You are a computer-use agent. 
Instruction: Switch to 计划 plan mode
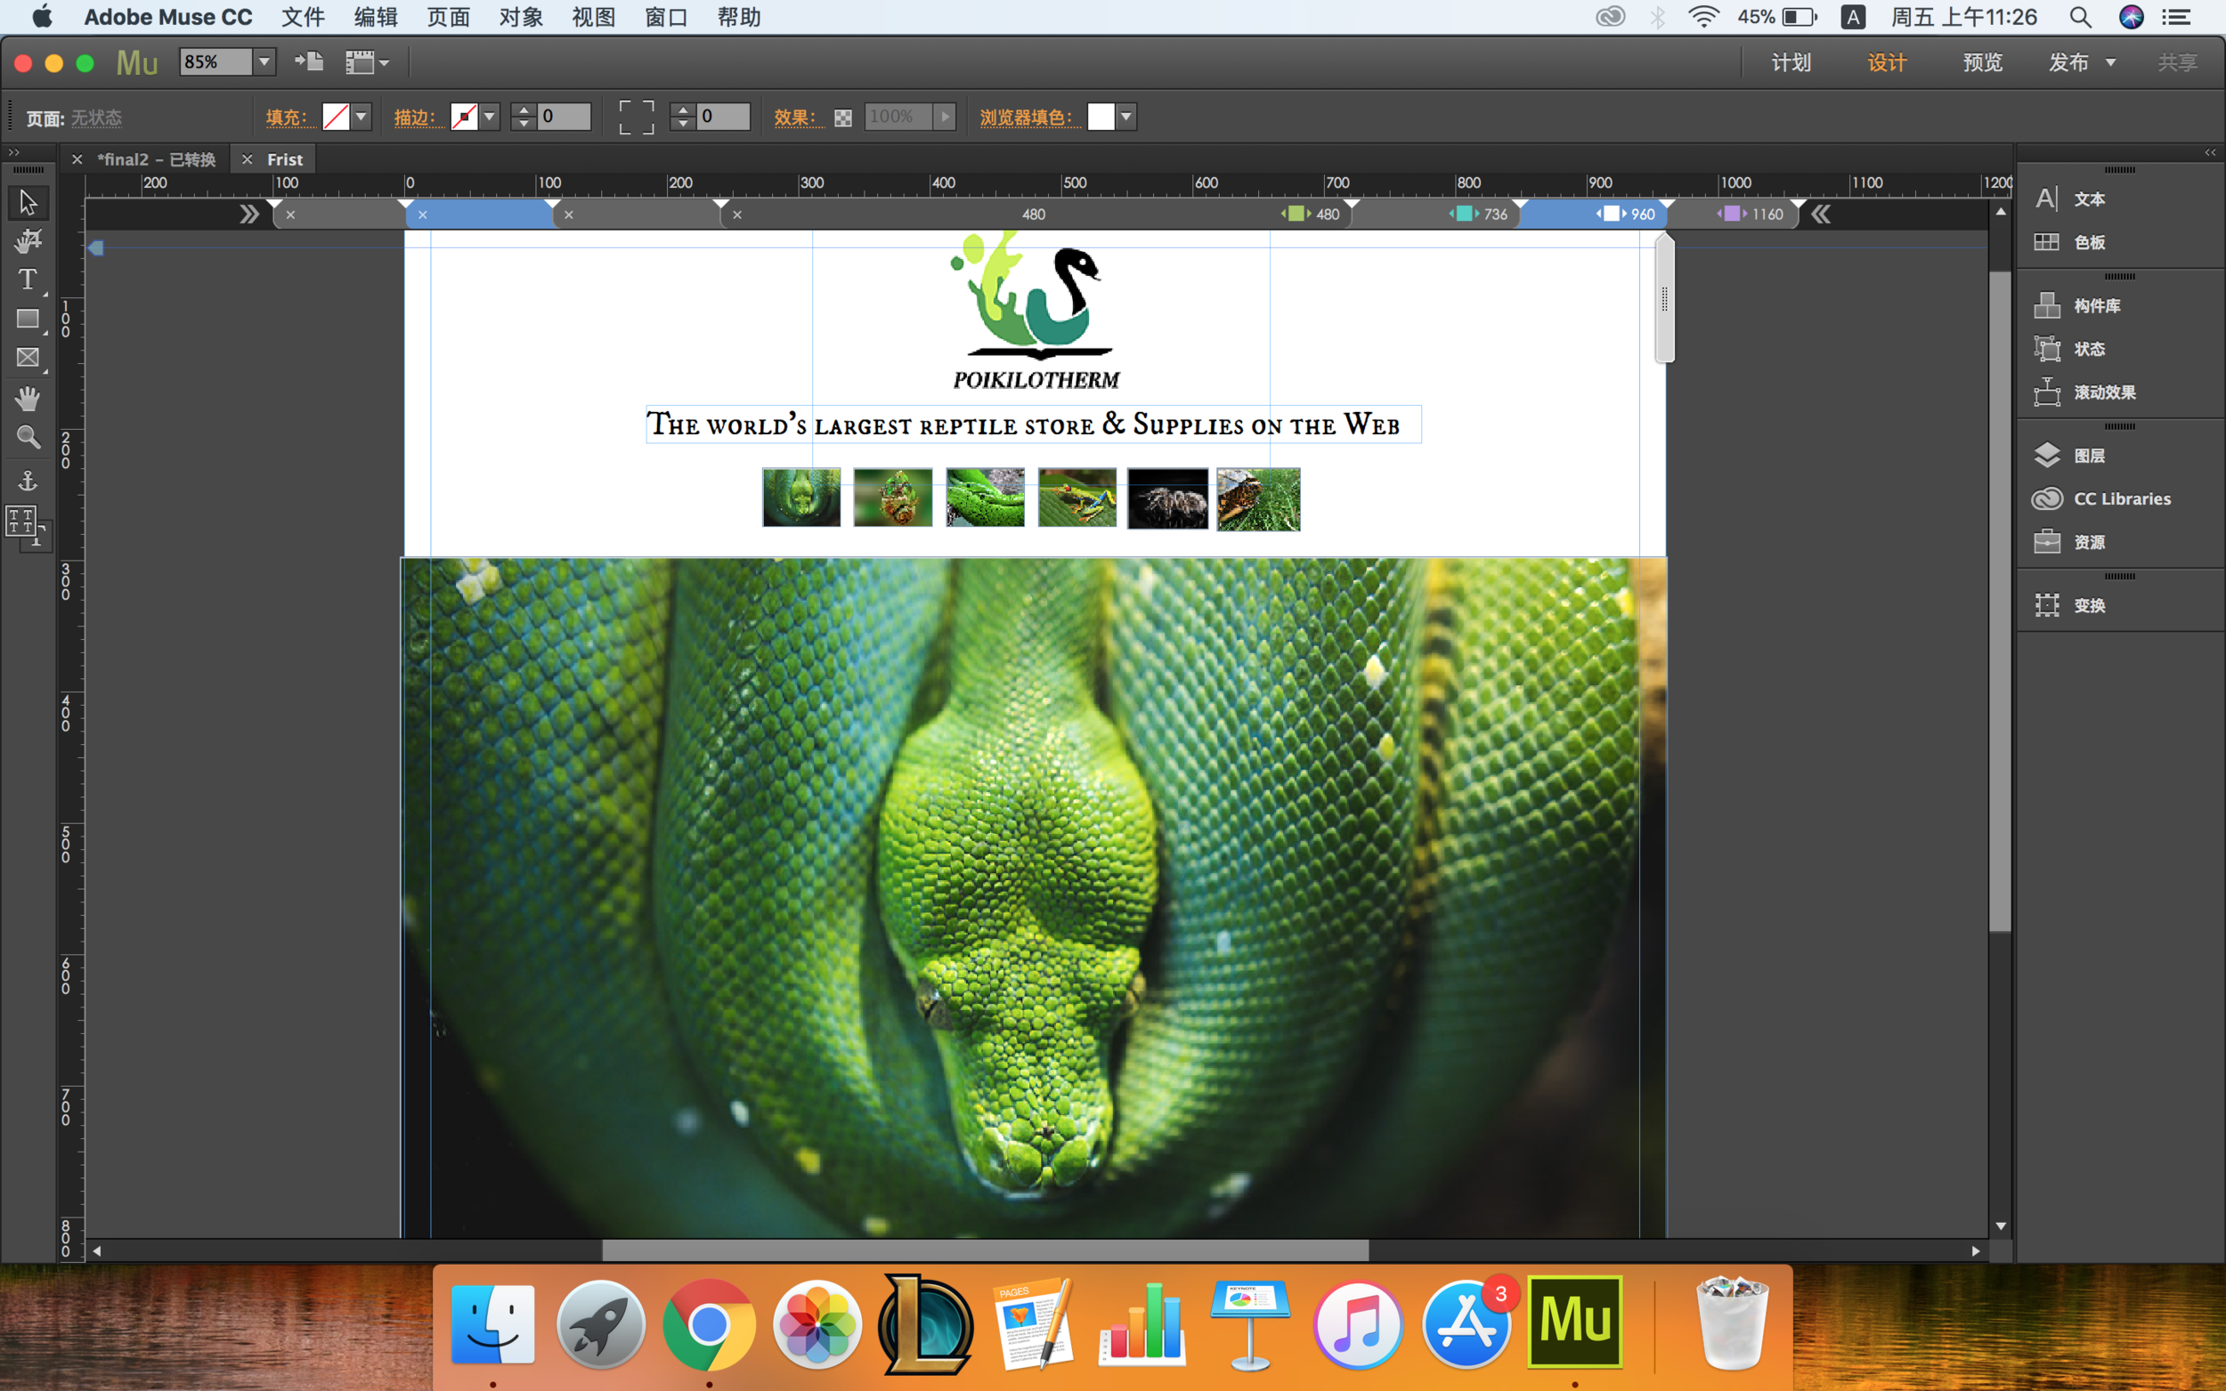click(1791, 62)
